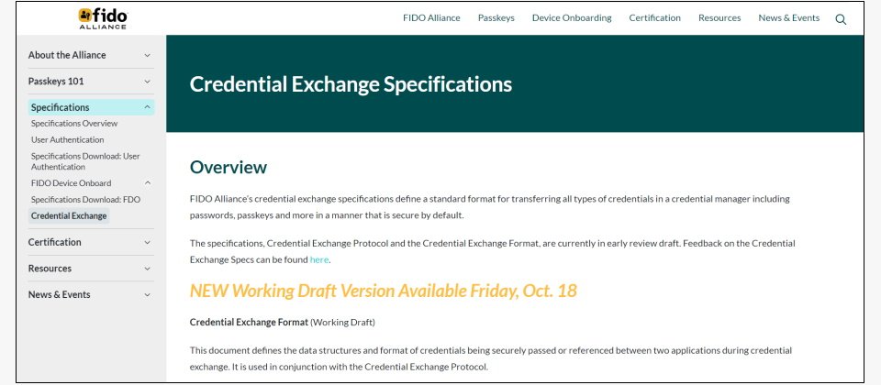The image size is (881, 385).
Task: Select Certification in top navigation
Action: click(654, 18)
